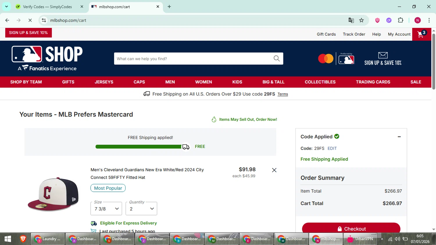Remove the Guardians hat with X icon
Image resolution: width=436 pixels, height=245 pixels.
pyautogui.click(x=274, y=170)
